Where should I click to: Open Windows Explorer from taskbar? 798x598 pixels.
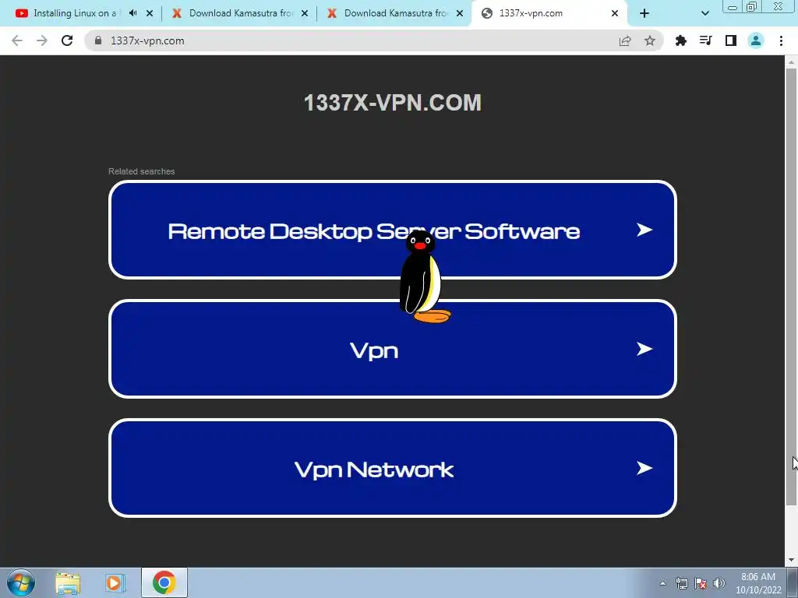(x=68, y=583)
